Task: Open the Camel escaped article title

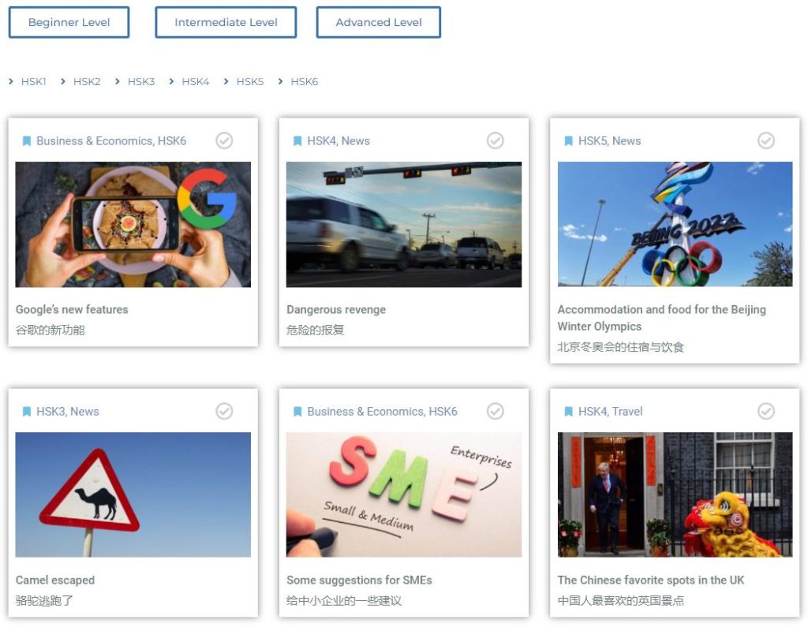Action: (55, 580)
